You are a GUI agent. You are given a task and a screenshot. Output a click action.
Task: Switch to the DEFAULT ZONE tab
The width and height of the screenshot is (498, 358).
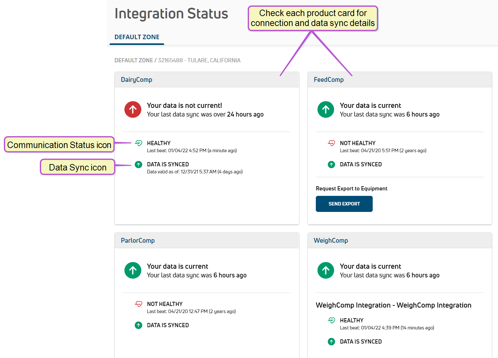coord(137,37)
